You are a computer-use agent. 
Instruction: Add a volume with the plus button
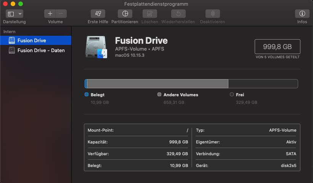[50, 14]
